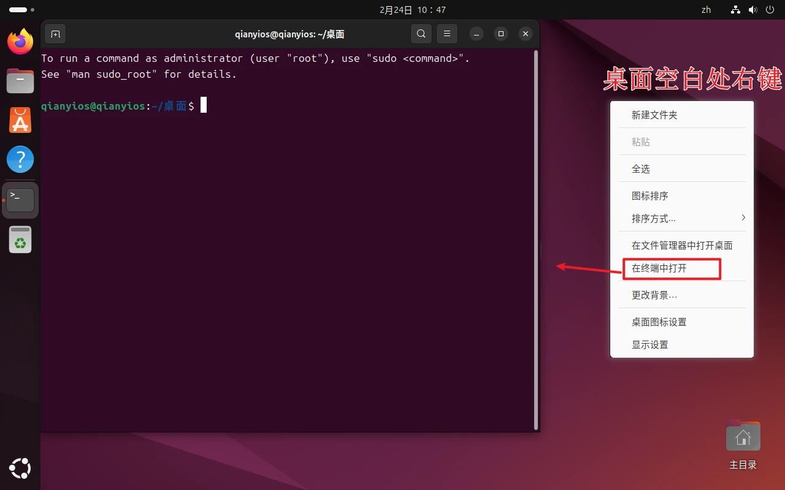This screenshot has height=490, width=785.
Task: Open the clock and calendar panel
Action: coord(412,10)
